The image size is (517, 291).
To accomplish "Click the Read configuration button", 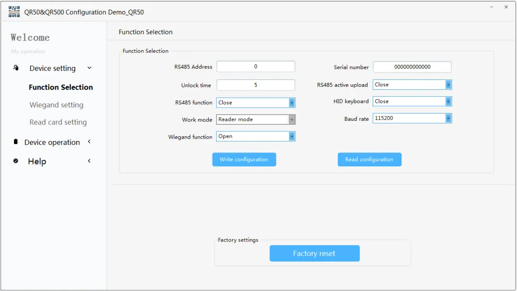I will (370, 159).
